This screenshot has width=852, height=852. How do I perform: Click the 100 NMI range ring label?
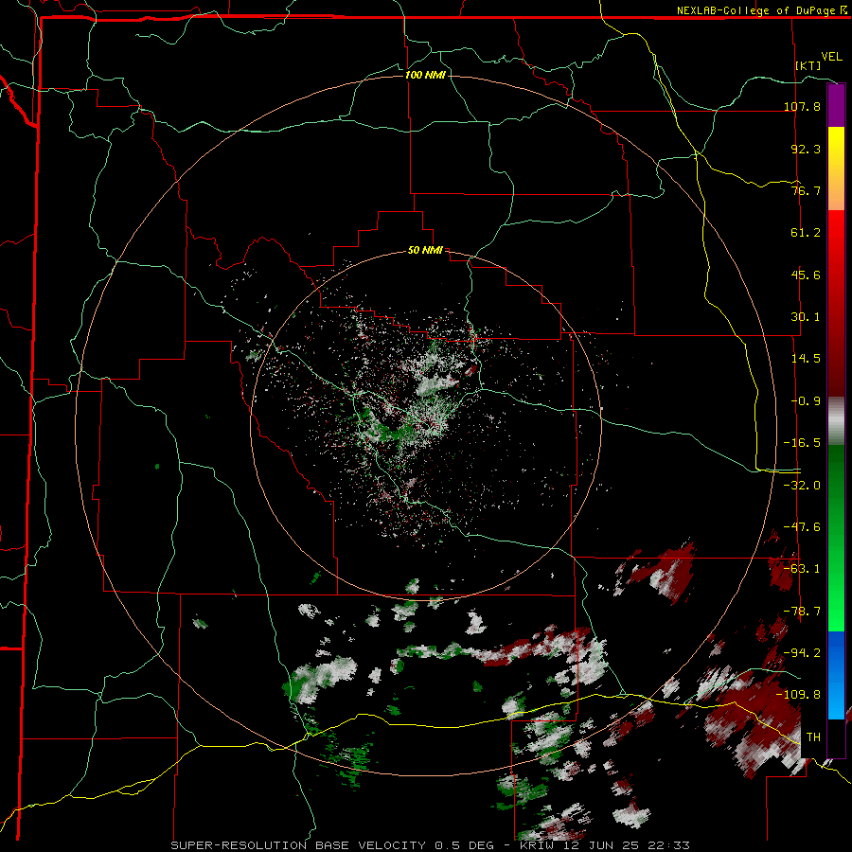(x=425, y=75)
